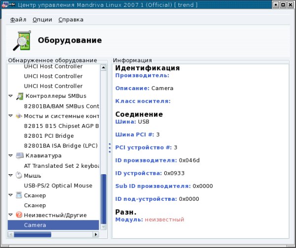Viewport: 296px width, 248px height.
Task: Click the Производитель field label
Action: tap(143, 75)
